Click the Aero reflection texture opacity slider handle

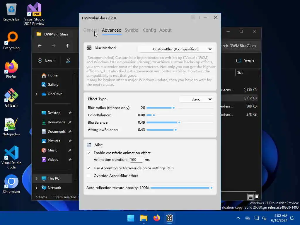tap(212, 188)
